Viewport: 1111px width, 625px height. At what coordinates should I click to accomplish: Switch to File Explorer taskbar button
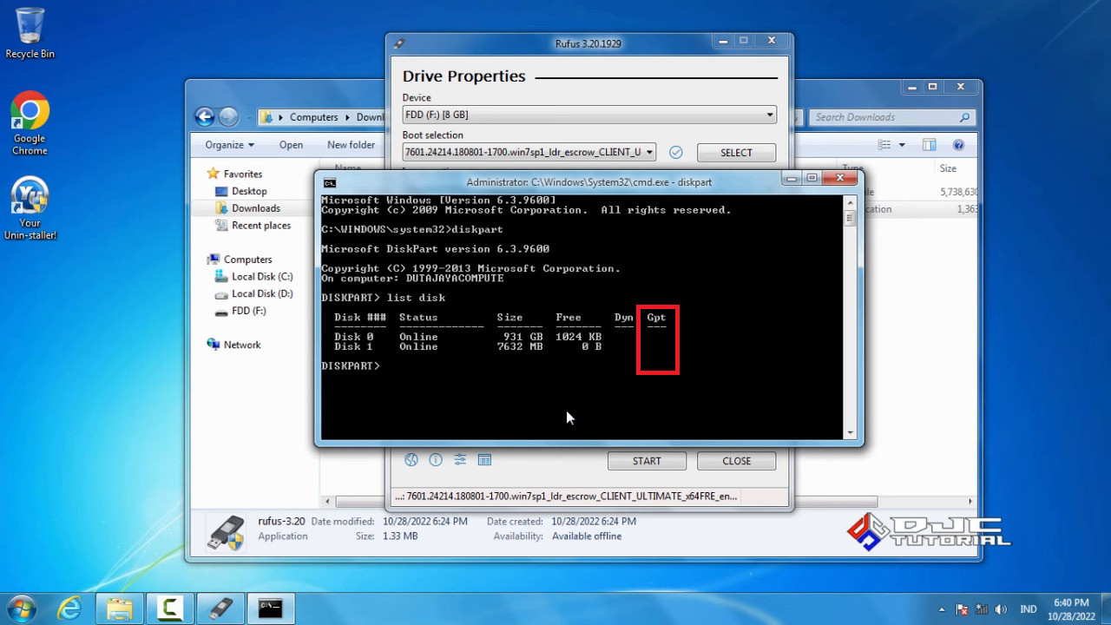(120, 609)
